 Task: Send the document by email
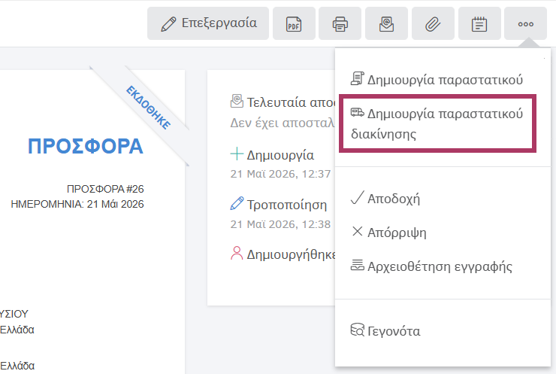coord(386,23)
